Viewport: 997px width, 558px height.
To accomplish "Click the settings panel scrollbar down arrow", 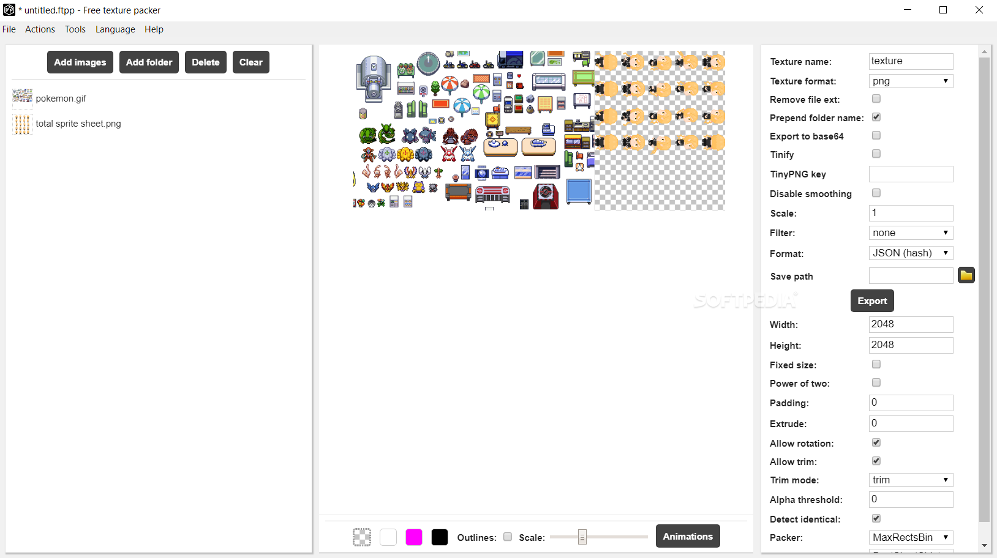I will click(x=984, y=545).
